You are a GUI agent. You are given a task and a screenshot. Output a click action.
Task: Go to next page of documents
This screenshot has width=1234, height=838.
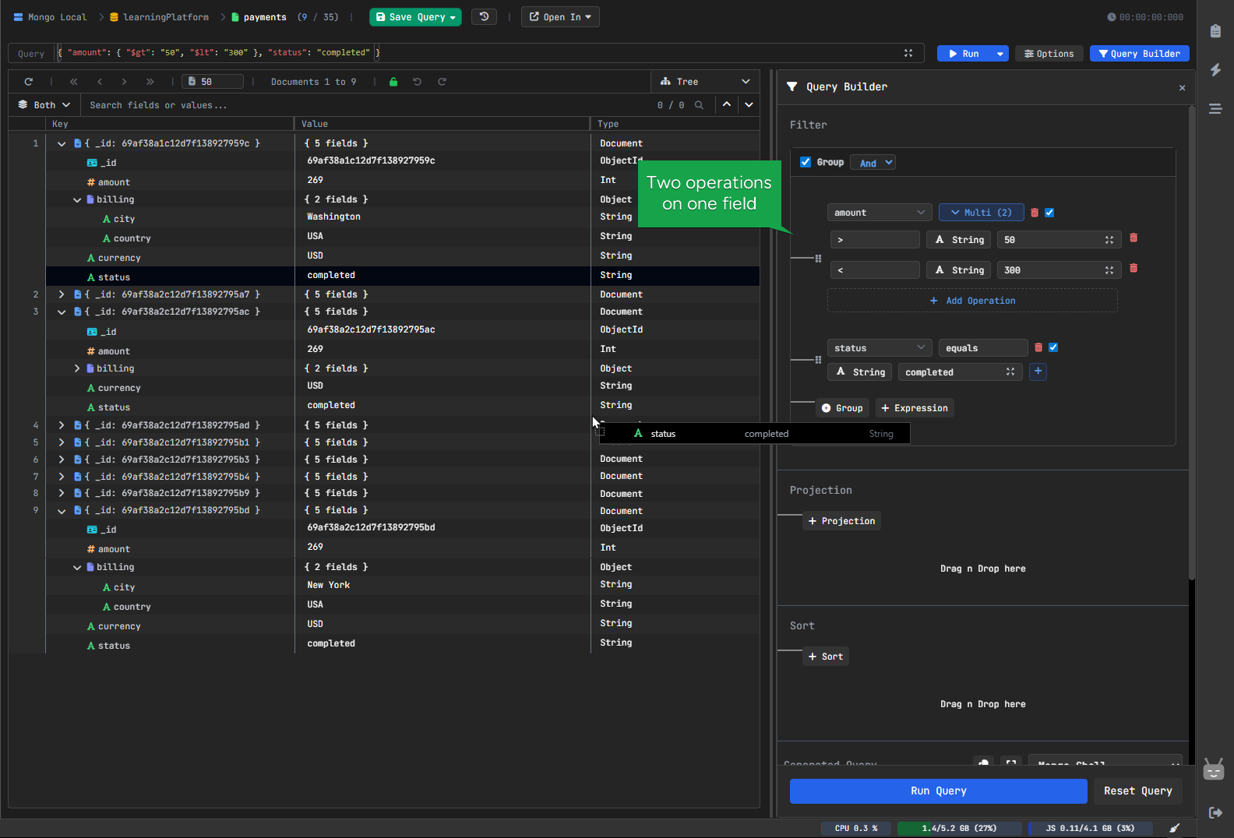pyautogui.click(x=124, y=82)
